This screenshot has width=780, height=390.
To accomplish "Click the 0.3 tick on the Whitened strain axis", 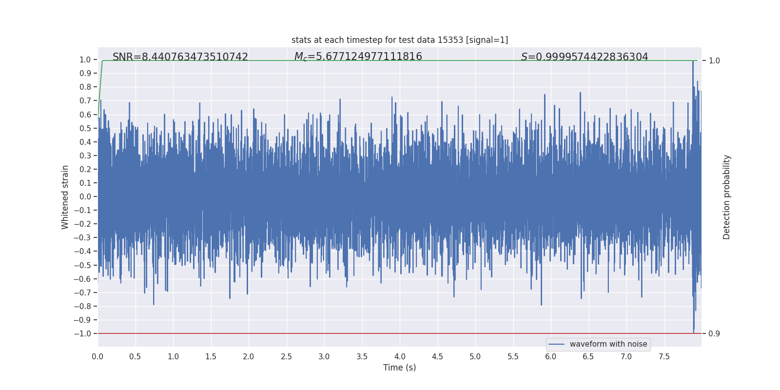I will pyautogui.click(x=85, y=156).
